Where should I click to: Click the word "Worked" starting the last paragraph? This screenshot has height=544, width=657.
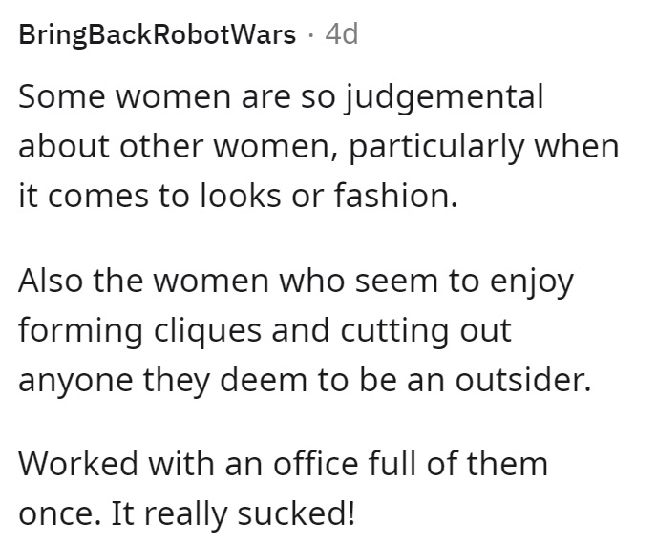coord(78,463)
